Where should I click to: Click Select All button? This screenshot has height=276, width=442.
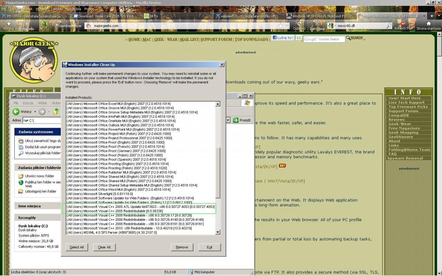coord(77,247)
